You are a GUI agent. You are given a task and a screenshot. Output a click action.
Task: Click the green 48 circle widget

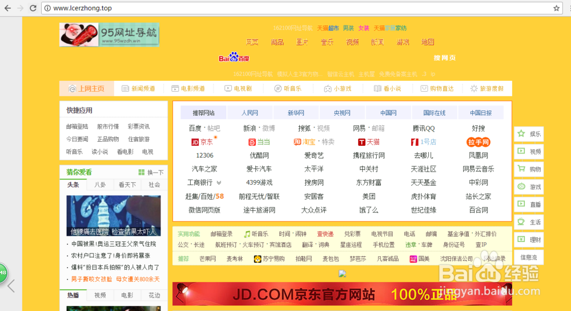(x=3, y=272)
